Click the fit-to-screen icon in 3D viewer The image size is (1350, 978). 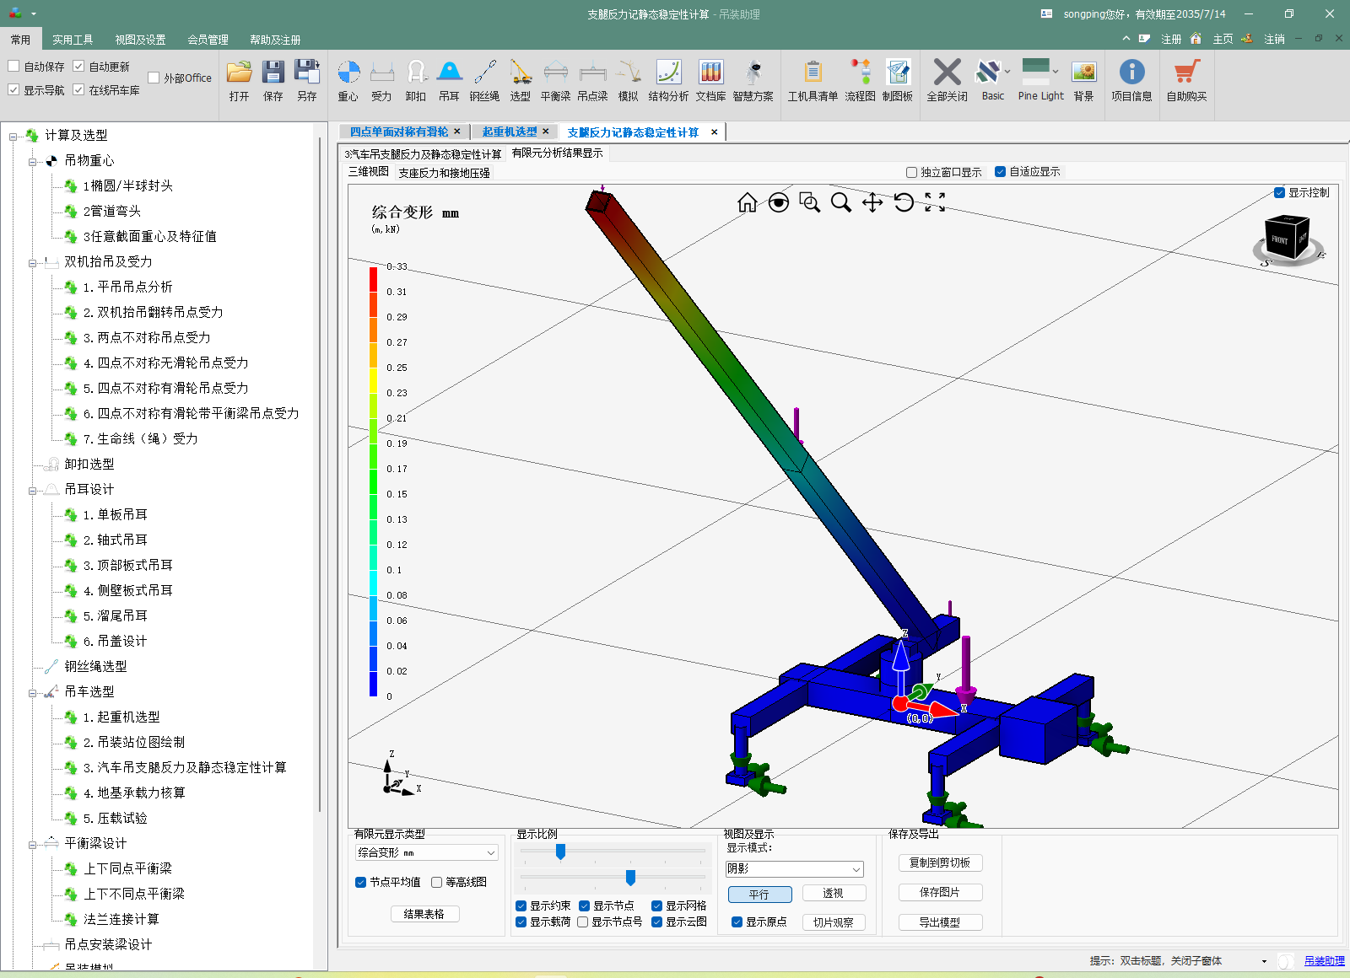tap(935, 202)
